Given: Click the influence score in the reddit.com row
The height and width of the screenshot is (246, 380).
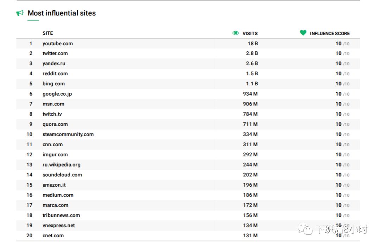Looking at the screenshot, I should (342, 73).
